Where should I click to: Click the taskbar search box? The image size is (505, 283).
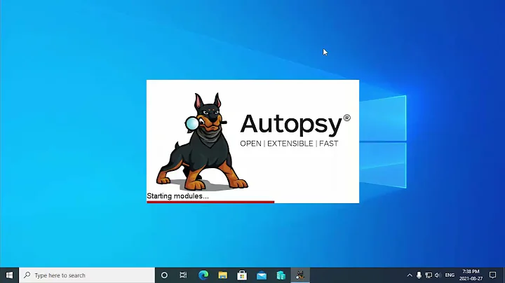pos(87,275)
